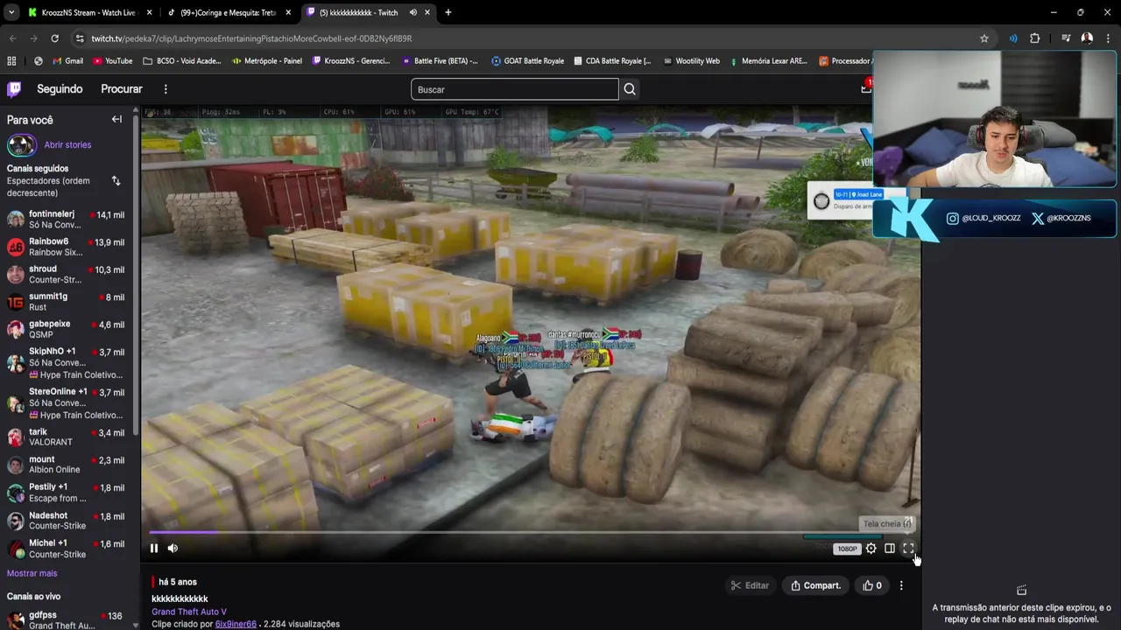
Task: Open KroozzNS - Gerenci... bookmark
Action: point(350,61)
